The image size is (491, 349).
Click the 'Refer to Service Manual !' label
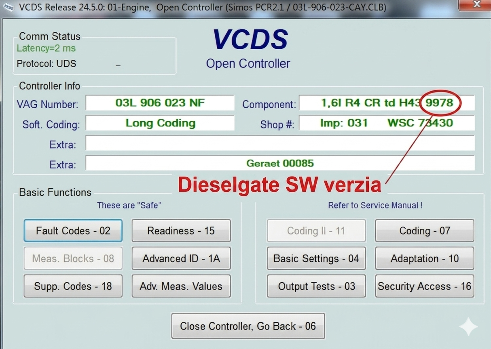tap(375, 205)
